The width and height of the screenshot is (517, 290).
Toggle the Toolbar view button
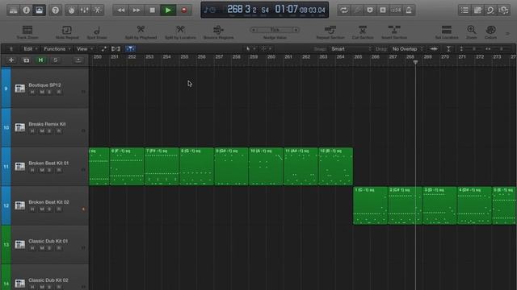point(40,10)
